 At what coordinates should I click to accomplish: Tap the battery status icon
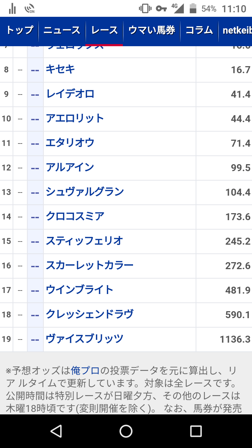pyautogui.click(x=192, y=8)
